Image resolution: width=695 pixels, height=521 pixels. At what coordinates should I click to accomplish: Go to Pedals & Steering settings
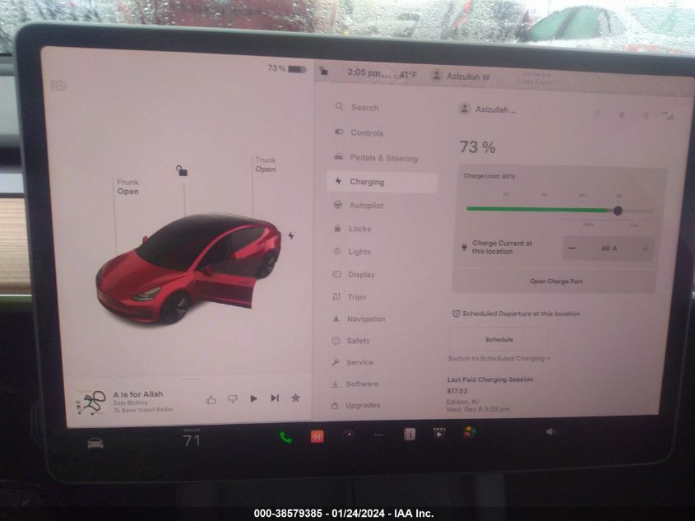376,158
